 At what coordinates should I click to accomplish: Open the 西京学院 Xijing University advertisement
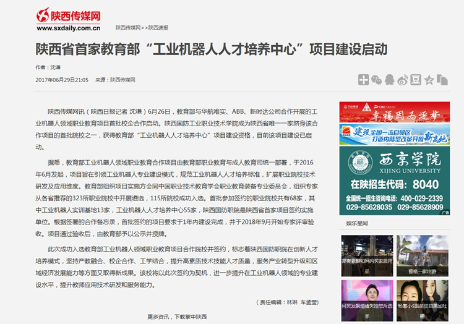(x=395, y=181)
